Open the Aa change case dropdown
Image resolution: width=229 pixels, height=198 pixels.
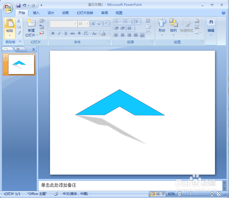click(x=95, y=33)
